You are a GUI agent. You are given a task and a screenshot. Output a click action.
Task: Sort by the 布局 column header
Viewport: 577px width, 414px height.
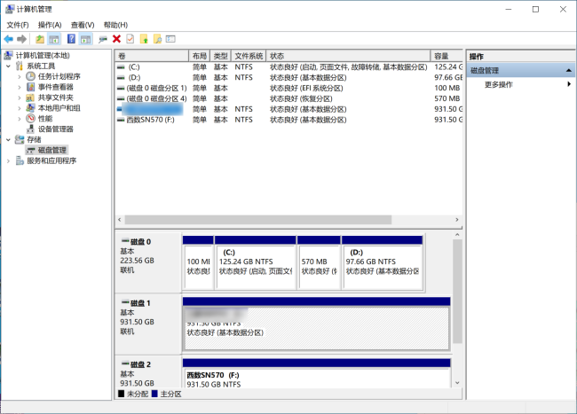pos(199,56)
